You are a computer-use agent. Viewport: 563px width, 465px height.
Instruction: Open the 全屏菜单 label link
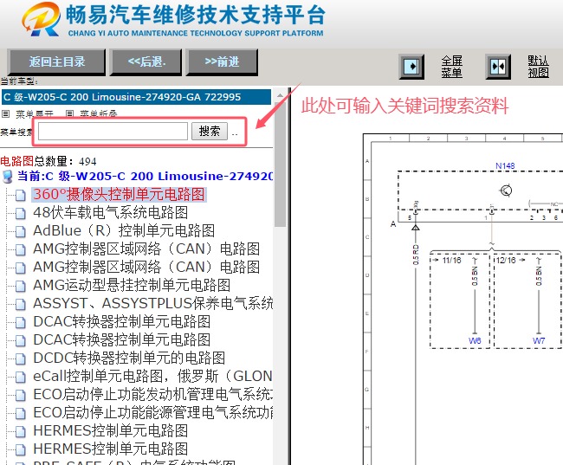tap(451, 67)
